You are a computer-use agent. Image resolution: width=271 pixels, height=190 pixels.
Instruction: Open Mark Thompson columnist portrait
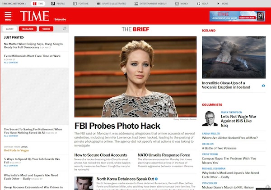click(210, 118)
